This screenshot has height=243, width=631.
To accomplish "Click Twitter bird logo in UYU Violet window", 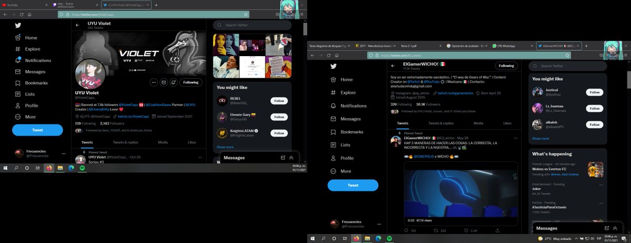I will coord(18,25).
